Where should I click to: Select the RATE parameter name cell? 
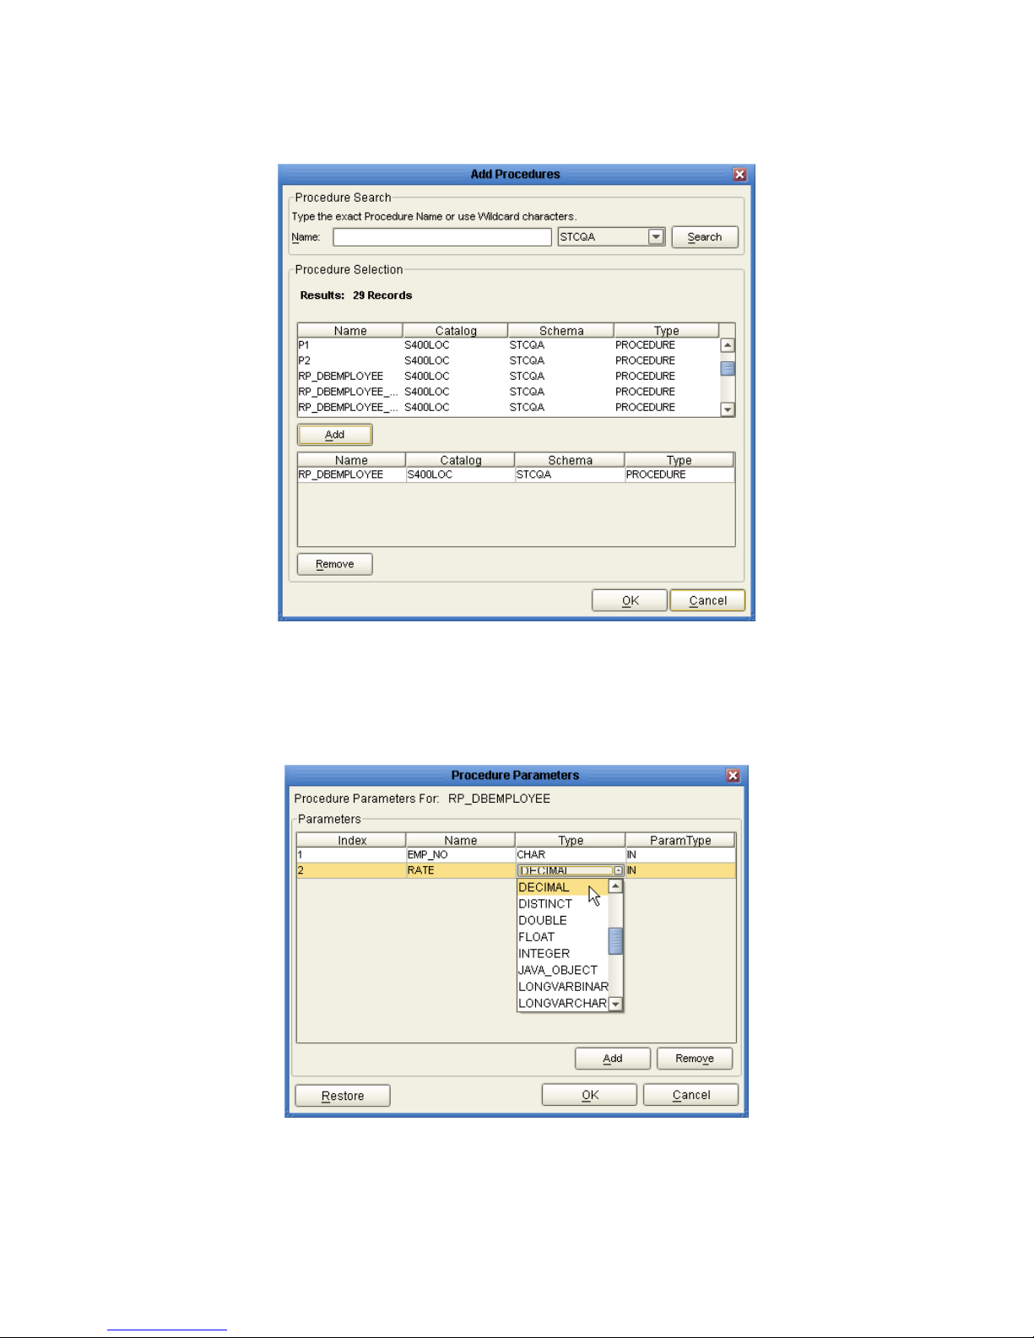coord(460,870)
